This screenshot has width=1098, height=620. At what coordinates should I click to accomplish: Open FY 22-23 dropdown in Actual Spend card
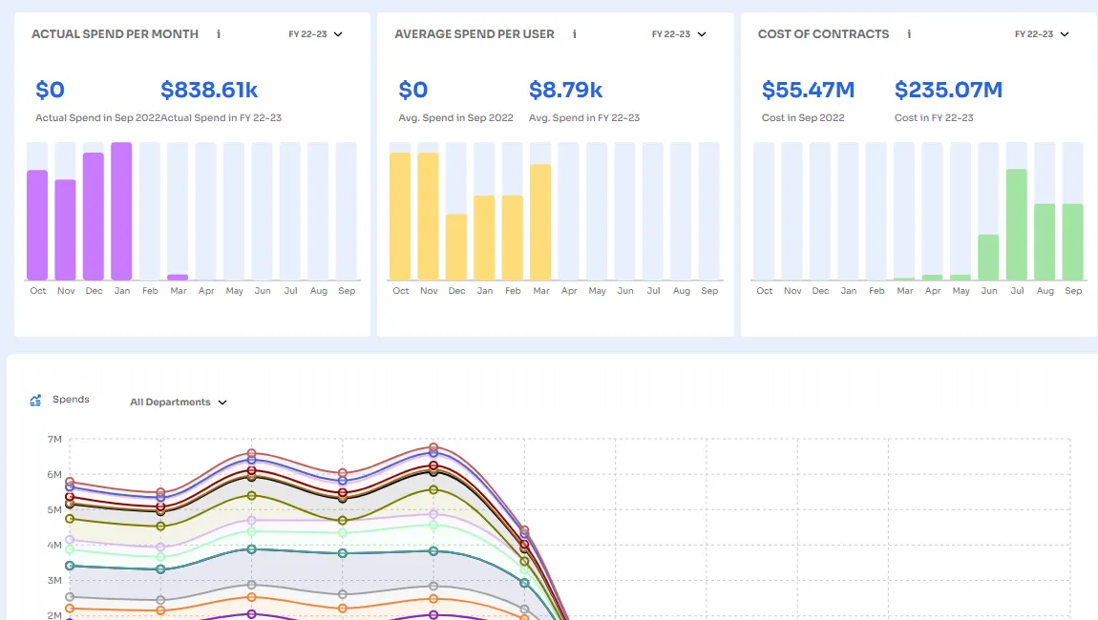point(316,33)
